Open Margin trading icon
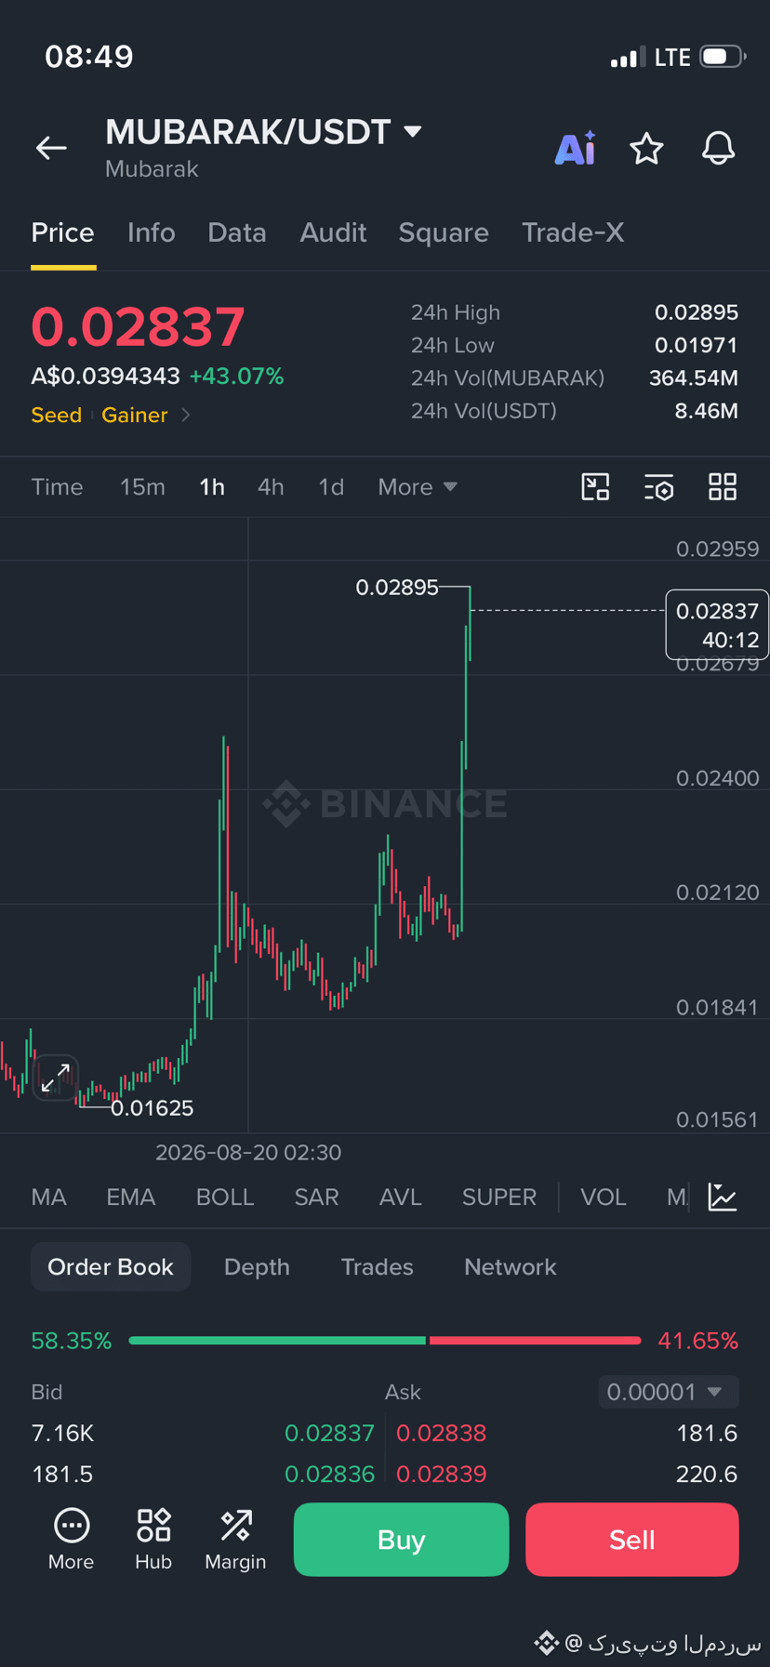This screenshot has width=770, height=1667. pos(235,1540)
